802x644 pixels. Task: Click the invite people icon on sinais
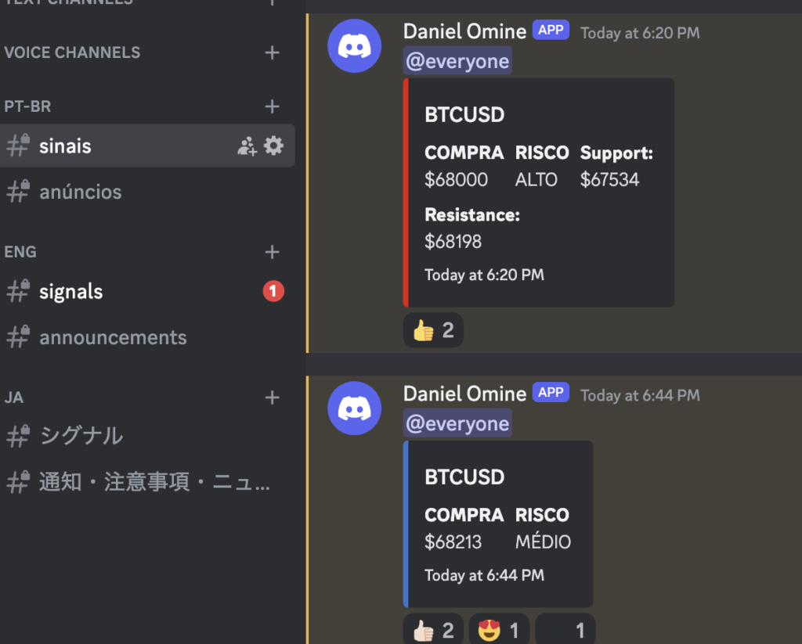click(247, 146)
